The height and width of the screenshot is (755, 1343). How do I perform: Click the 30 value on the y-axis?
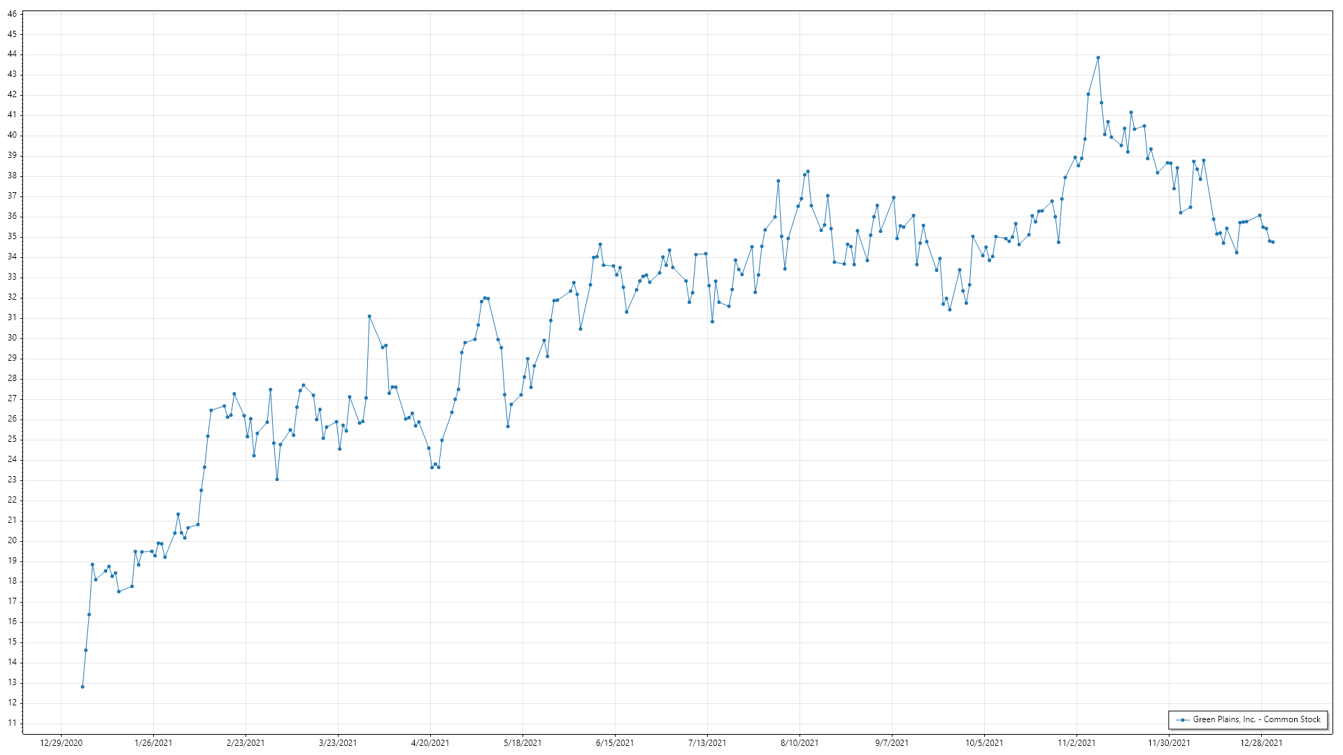(x=12, y=338)
